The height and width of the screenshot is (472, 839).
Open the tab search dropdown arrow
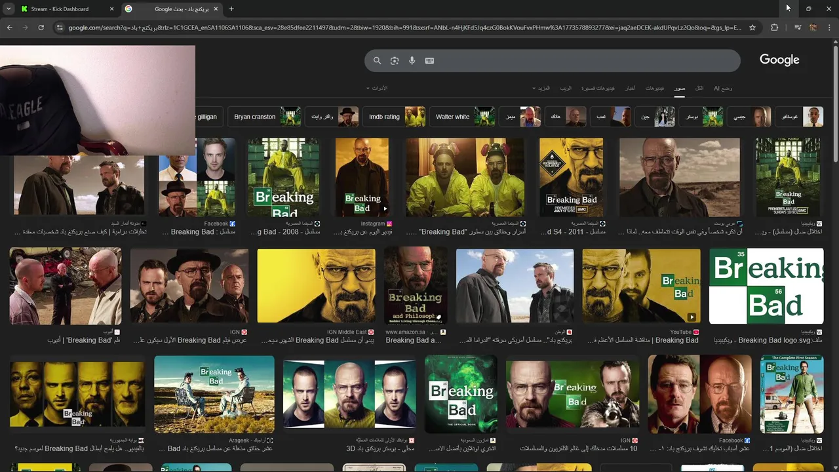(9, 9)
